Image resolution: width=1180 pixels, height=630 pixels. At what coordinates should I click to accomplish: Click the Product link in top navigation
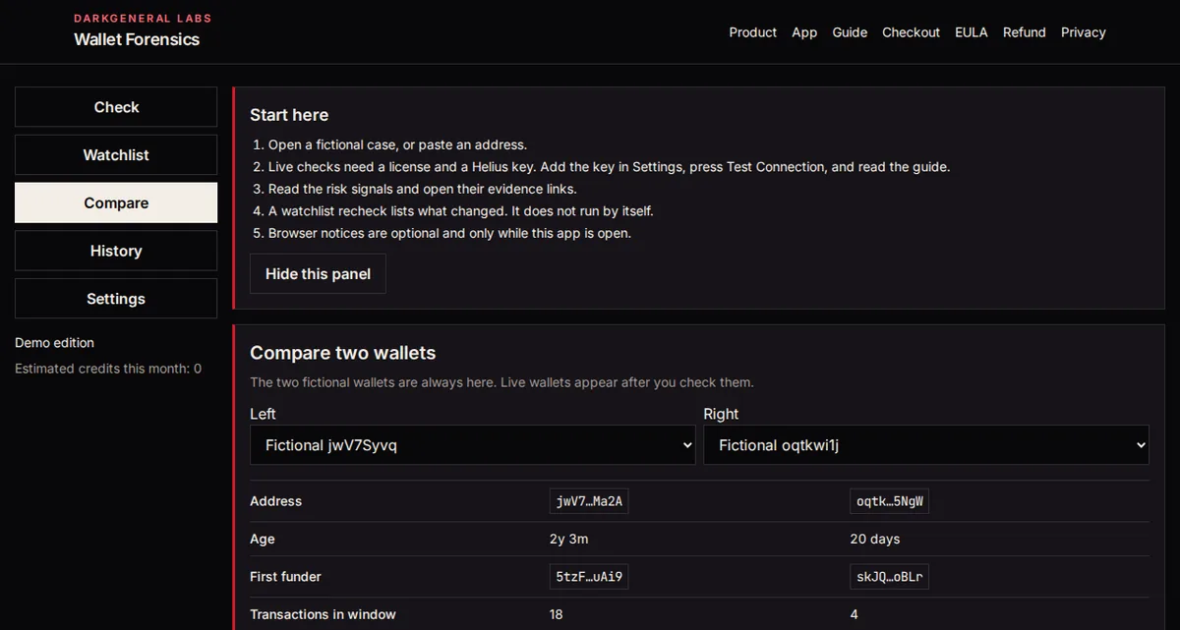[x=753, y=32]
